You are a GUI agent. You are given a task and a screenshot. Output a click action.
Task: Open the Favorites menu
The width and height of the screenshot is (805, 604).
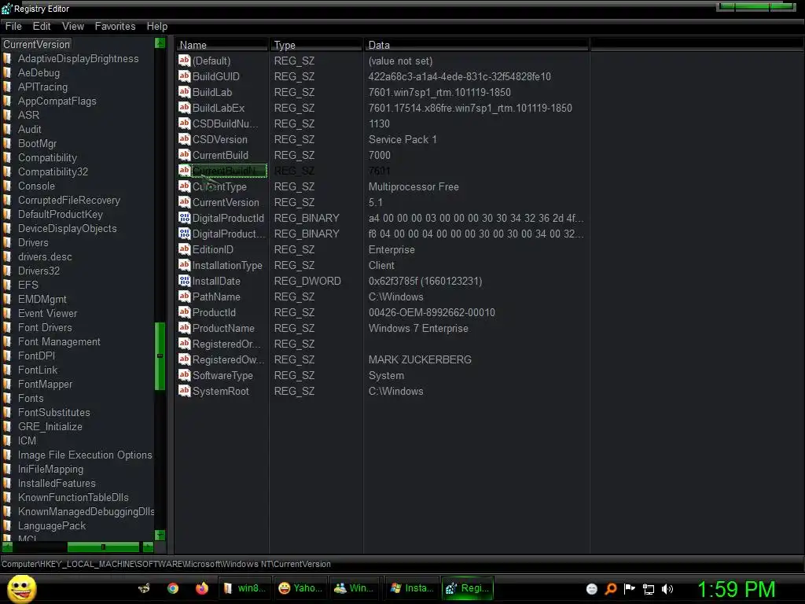[115, 26]
